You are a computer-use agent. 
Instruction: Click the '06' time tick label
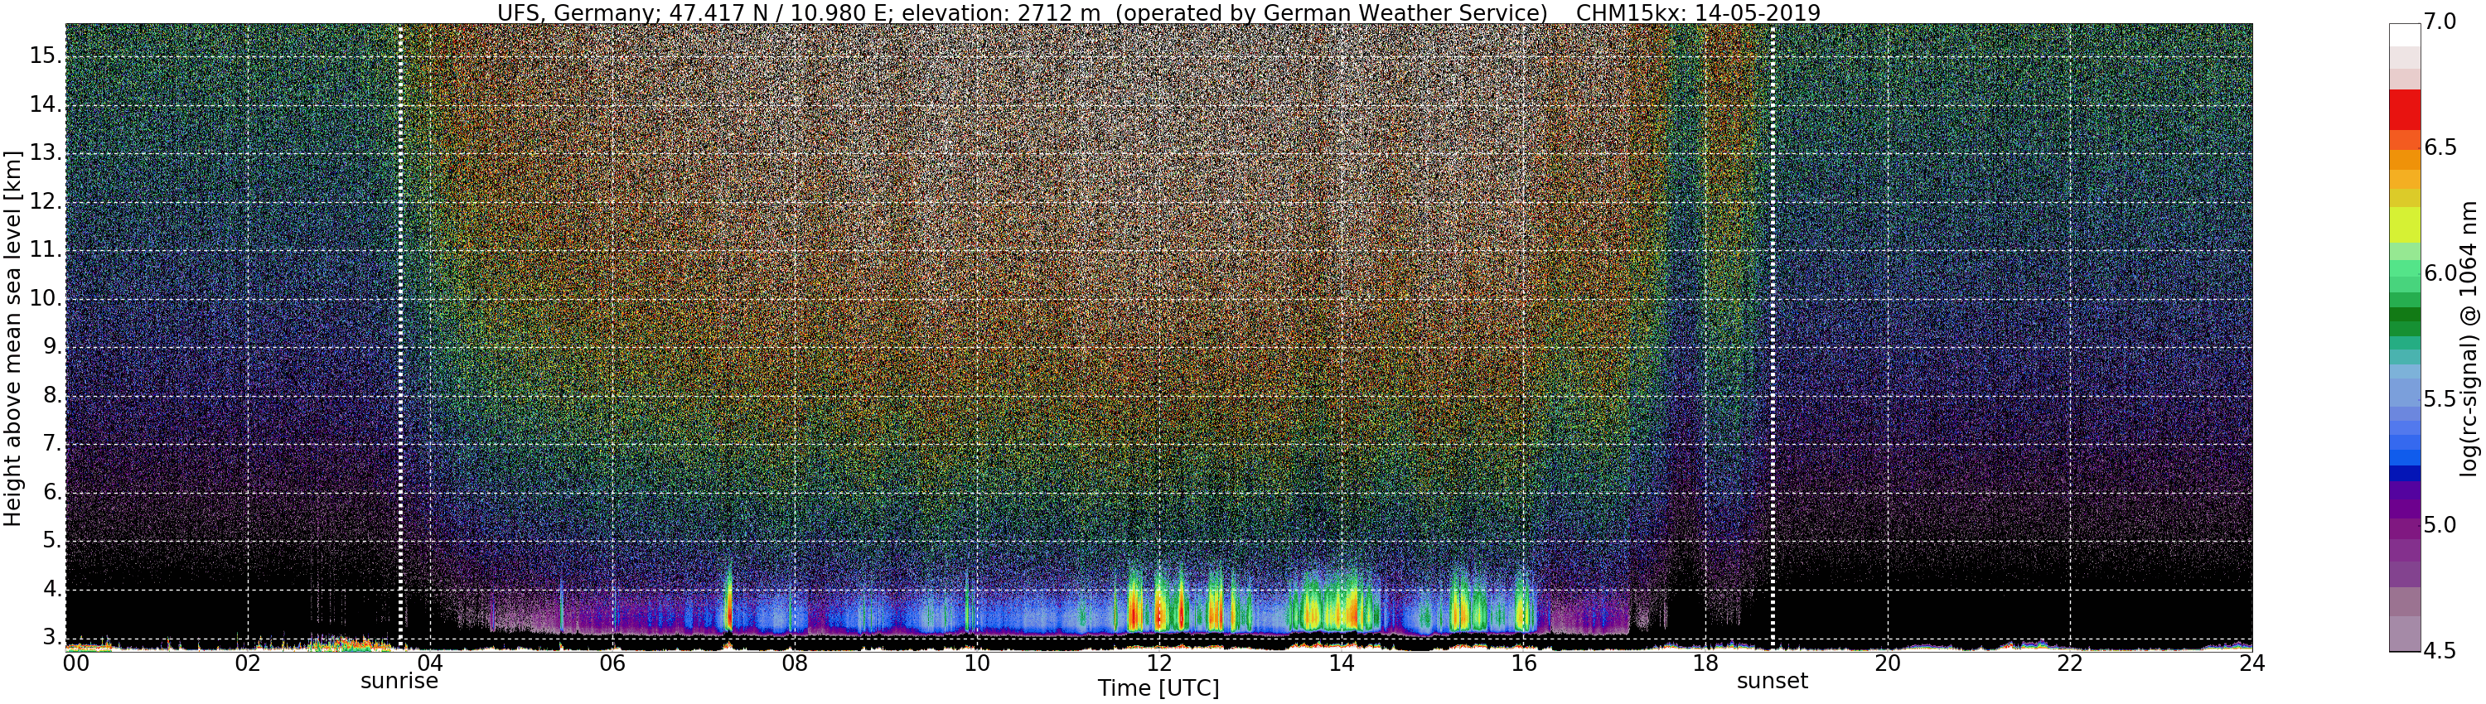[x=613, y=663]
